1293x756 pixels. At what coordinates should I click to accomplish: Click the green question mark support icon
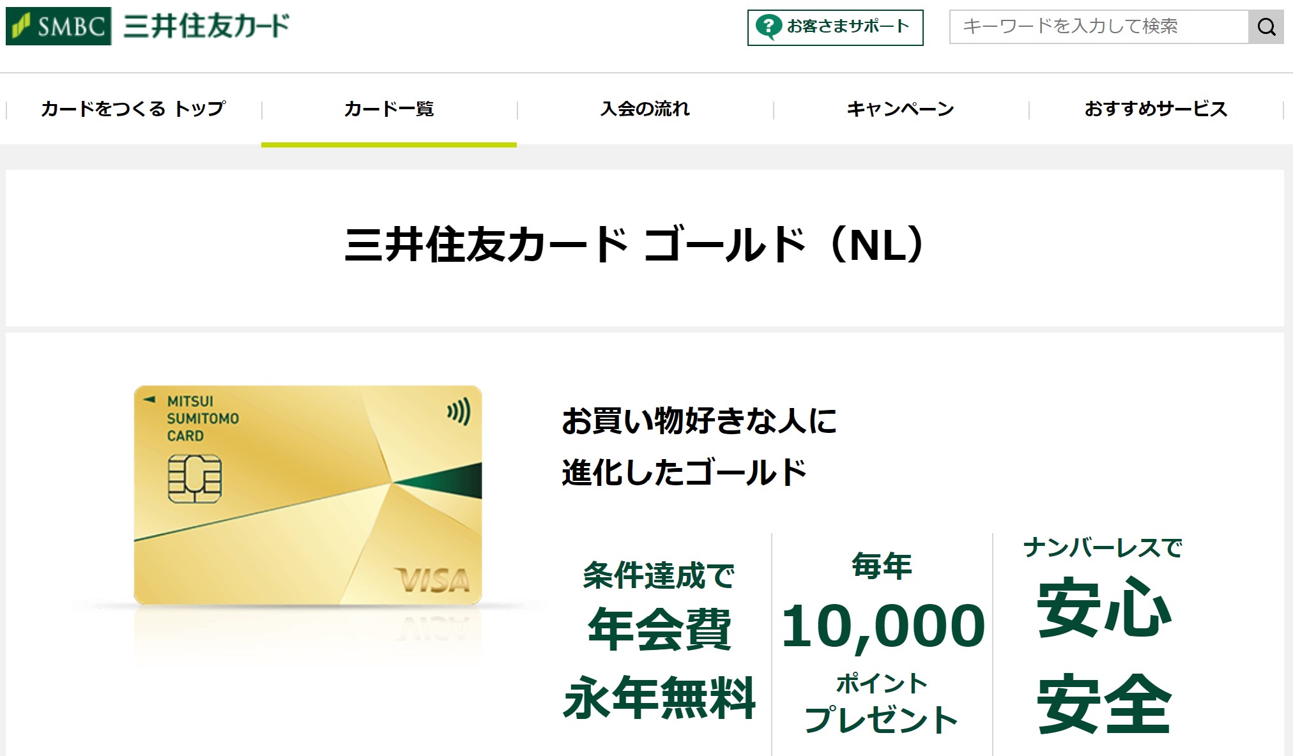(x=768, y=27)
